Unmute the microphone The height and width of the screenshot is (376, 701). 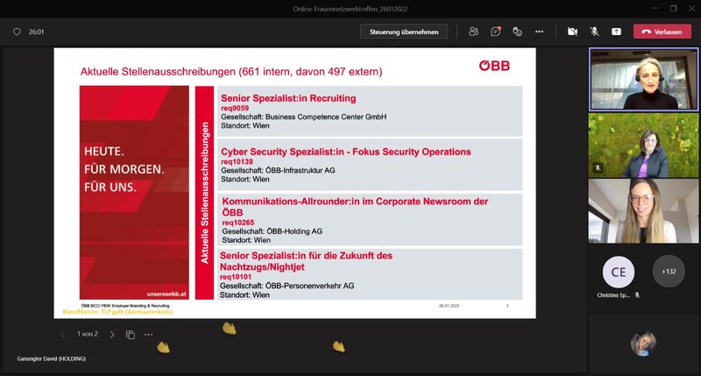594,32
